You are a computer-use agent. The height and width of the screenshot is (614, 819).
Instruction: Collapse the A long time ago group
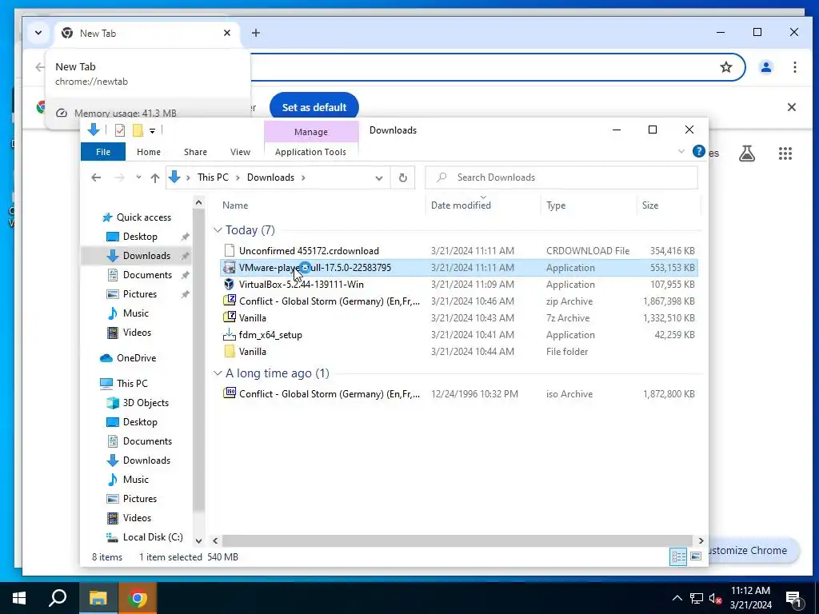tap(218, 373)
